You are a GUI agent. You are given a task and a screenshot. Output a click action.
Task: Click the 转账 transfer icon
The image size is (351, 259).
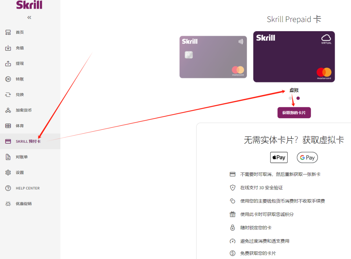(8, 79)
